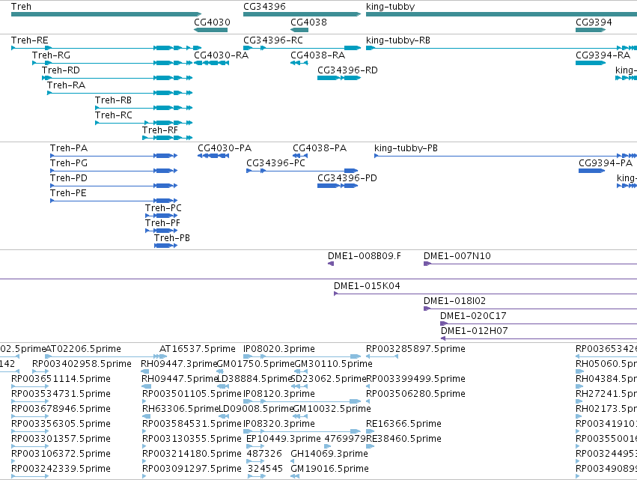Select protein Treh-PA
The width and height of the screenshot is (637, 480).
tap(114, 156)
